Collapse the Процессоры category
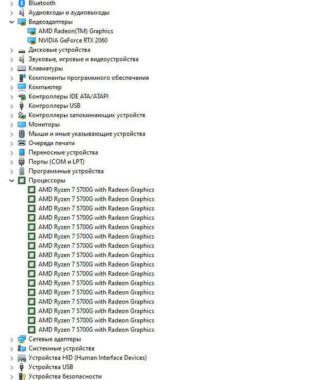 pyautogui.click(x=11, y=180)
